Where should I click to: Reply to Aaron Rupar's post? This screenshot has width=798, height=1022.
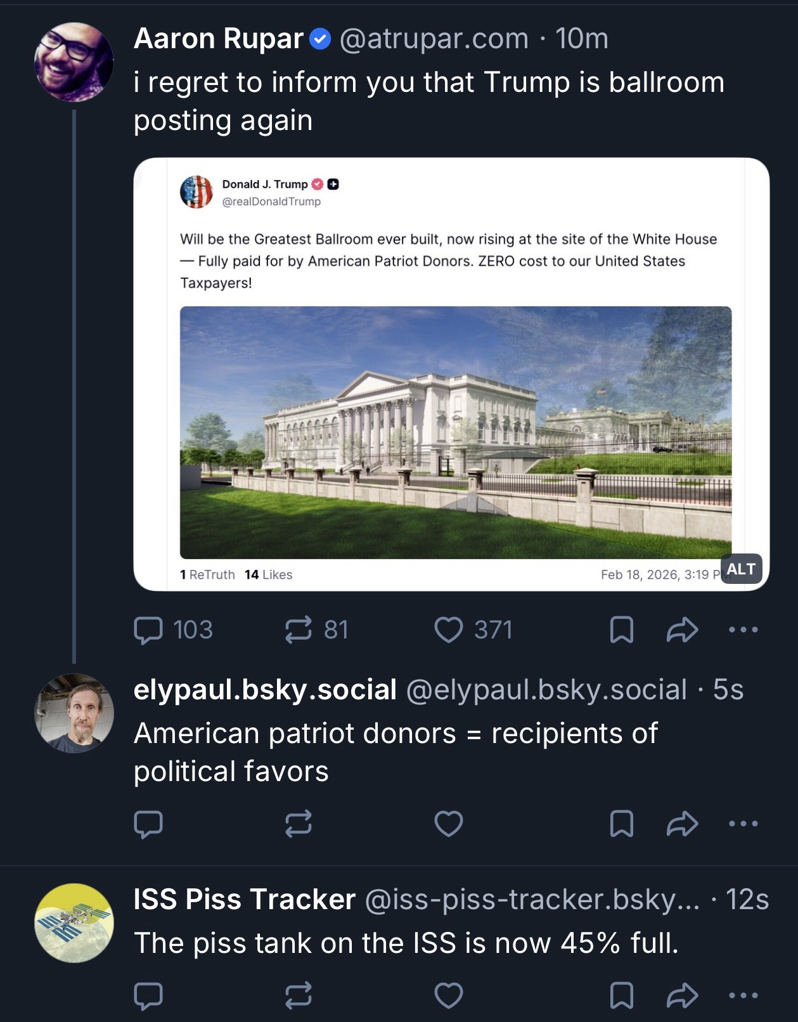tap(149, 630)
